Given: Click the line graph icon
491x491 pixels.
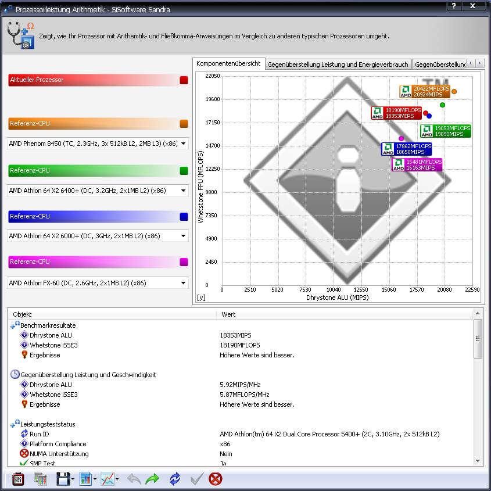Looking at the screenshot, I should point(107,479).
